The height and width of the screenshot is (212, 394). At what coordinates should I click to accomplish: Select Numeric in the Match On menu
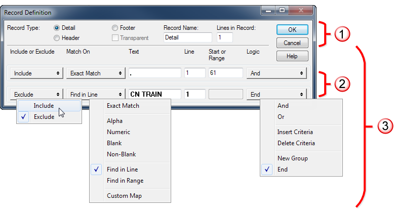[x=118, y=132]
